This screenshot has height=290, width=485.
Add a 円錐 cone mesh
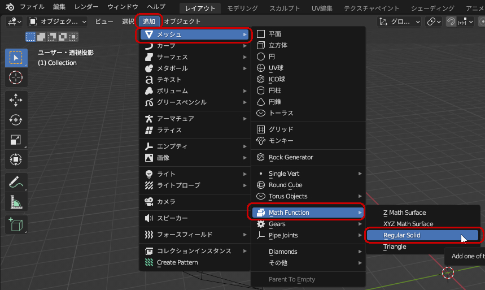tap(308, 102)
